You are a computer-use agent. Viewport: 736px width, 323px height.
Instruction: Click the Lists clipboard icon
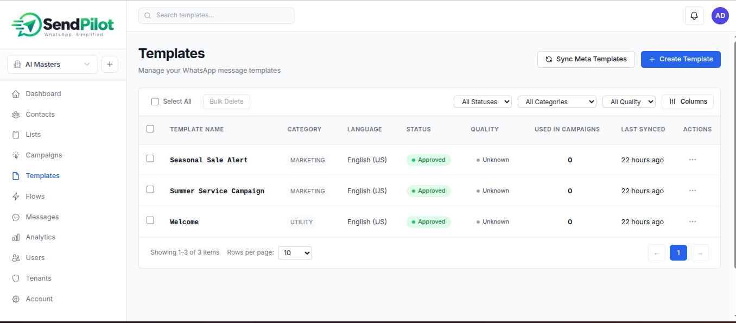click(x=16, y=135)
